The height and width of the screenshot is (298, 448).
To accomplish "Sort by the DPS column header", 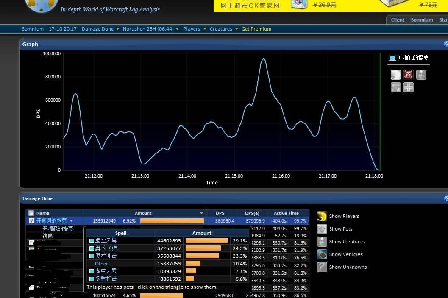I will tap(220, 213).
